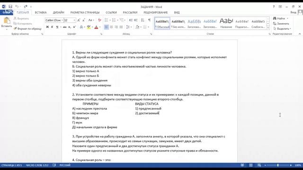Click the red font color button
303x170 pixels.
point(96,27)
